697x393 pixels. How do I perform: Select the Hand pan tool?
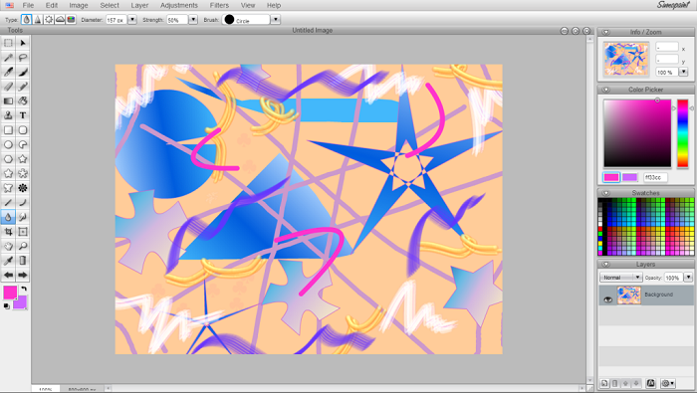point(8,246)
